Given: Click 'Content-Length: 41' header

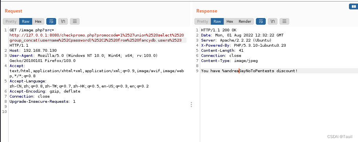Looking at the screenshot, I should click(222, 51).
